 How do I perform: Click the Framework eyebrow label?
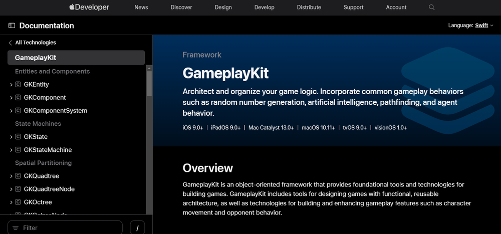click(202, 55)
